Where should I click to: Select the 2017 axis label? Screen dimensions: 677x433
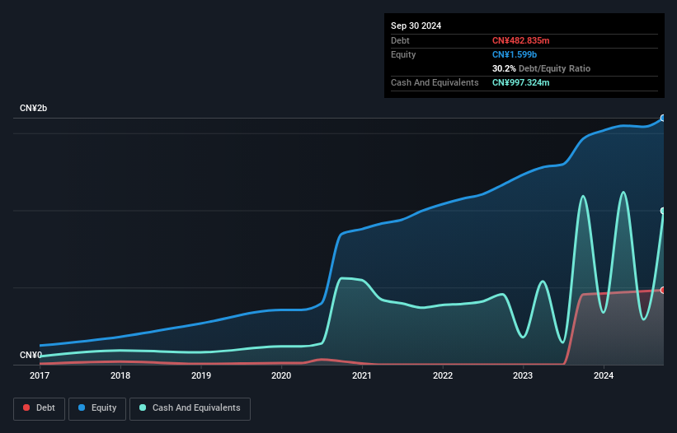pyautogui.click(x=40, y=375)
